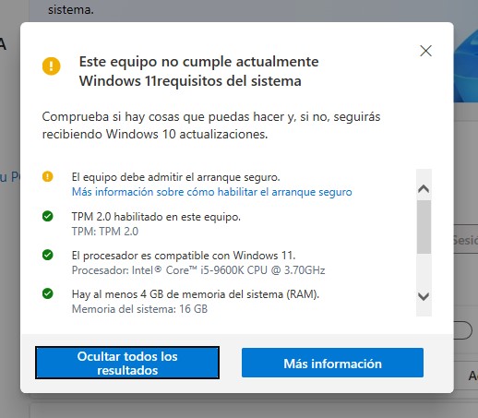Select the Intel Core i5-9600K processor detail
The height and width of the screenshot is (418, 478).
198,270
